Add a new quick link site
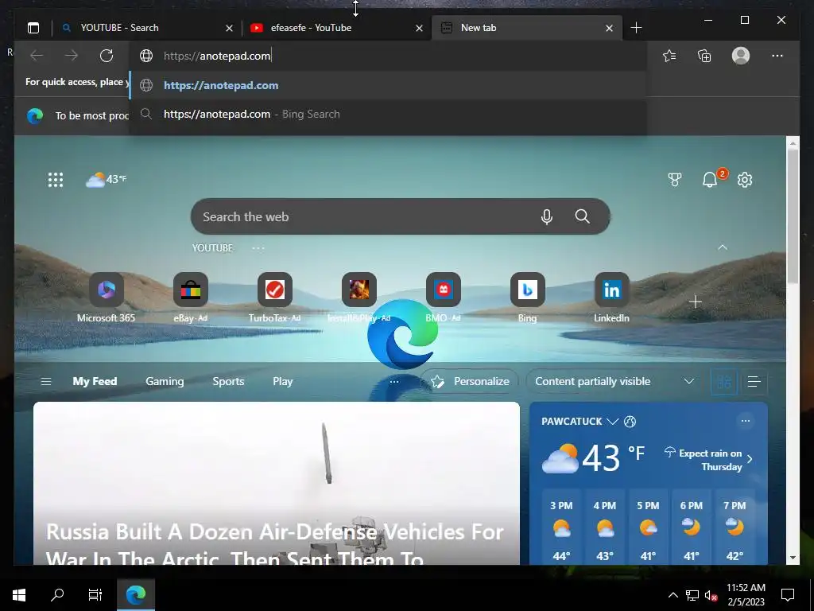This screenshot has height=611, width=814. click(x=695, y=302)
